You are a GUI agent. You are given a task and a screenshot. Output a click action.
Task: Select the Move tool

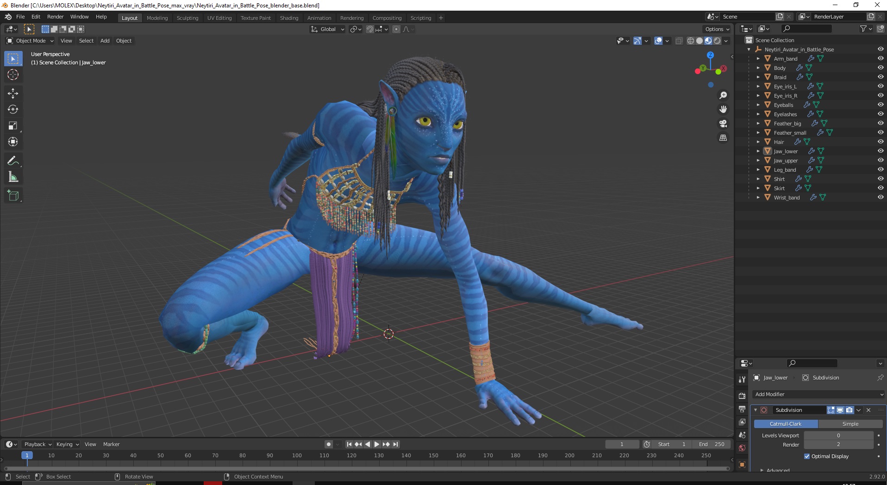[13, 93]
